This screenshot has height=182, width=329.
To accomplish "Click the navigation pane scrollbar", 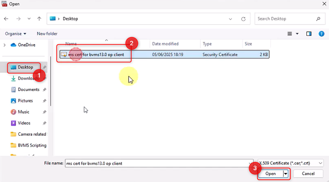I will [51, 81].
